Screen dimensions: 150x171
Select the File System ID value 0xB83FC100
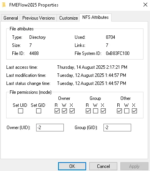coord(118,53)
